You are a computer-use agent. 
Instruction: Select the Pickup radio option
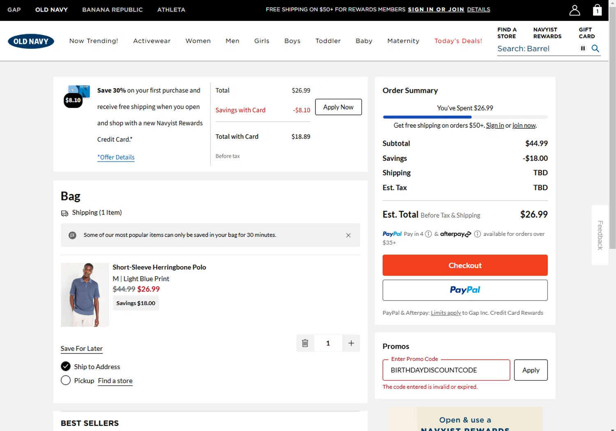[x=66, y=380]
